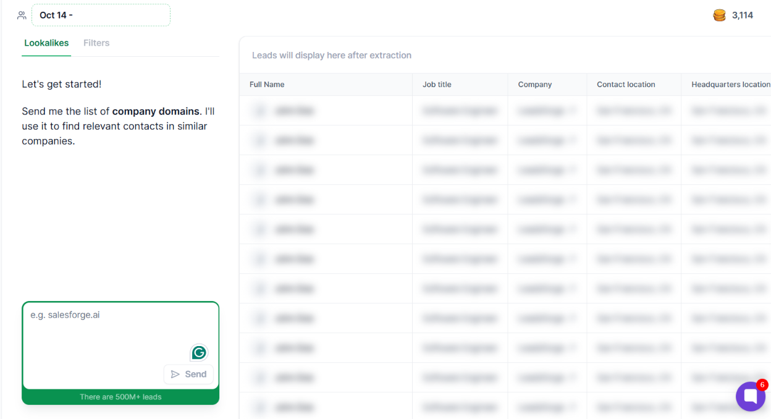Click the Job title column header
Screen dimensions: 771x419
[437, 85]
